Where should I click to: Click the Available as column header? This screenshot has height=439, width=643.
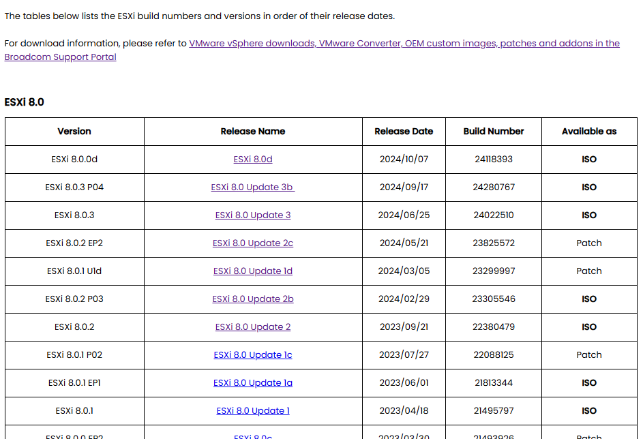(x=589, y=132)
